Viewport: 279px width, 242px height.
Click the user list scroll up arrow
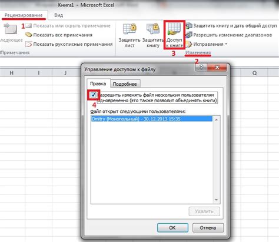[x=216, y=119]
